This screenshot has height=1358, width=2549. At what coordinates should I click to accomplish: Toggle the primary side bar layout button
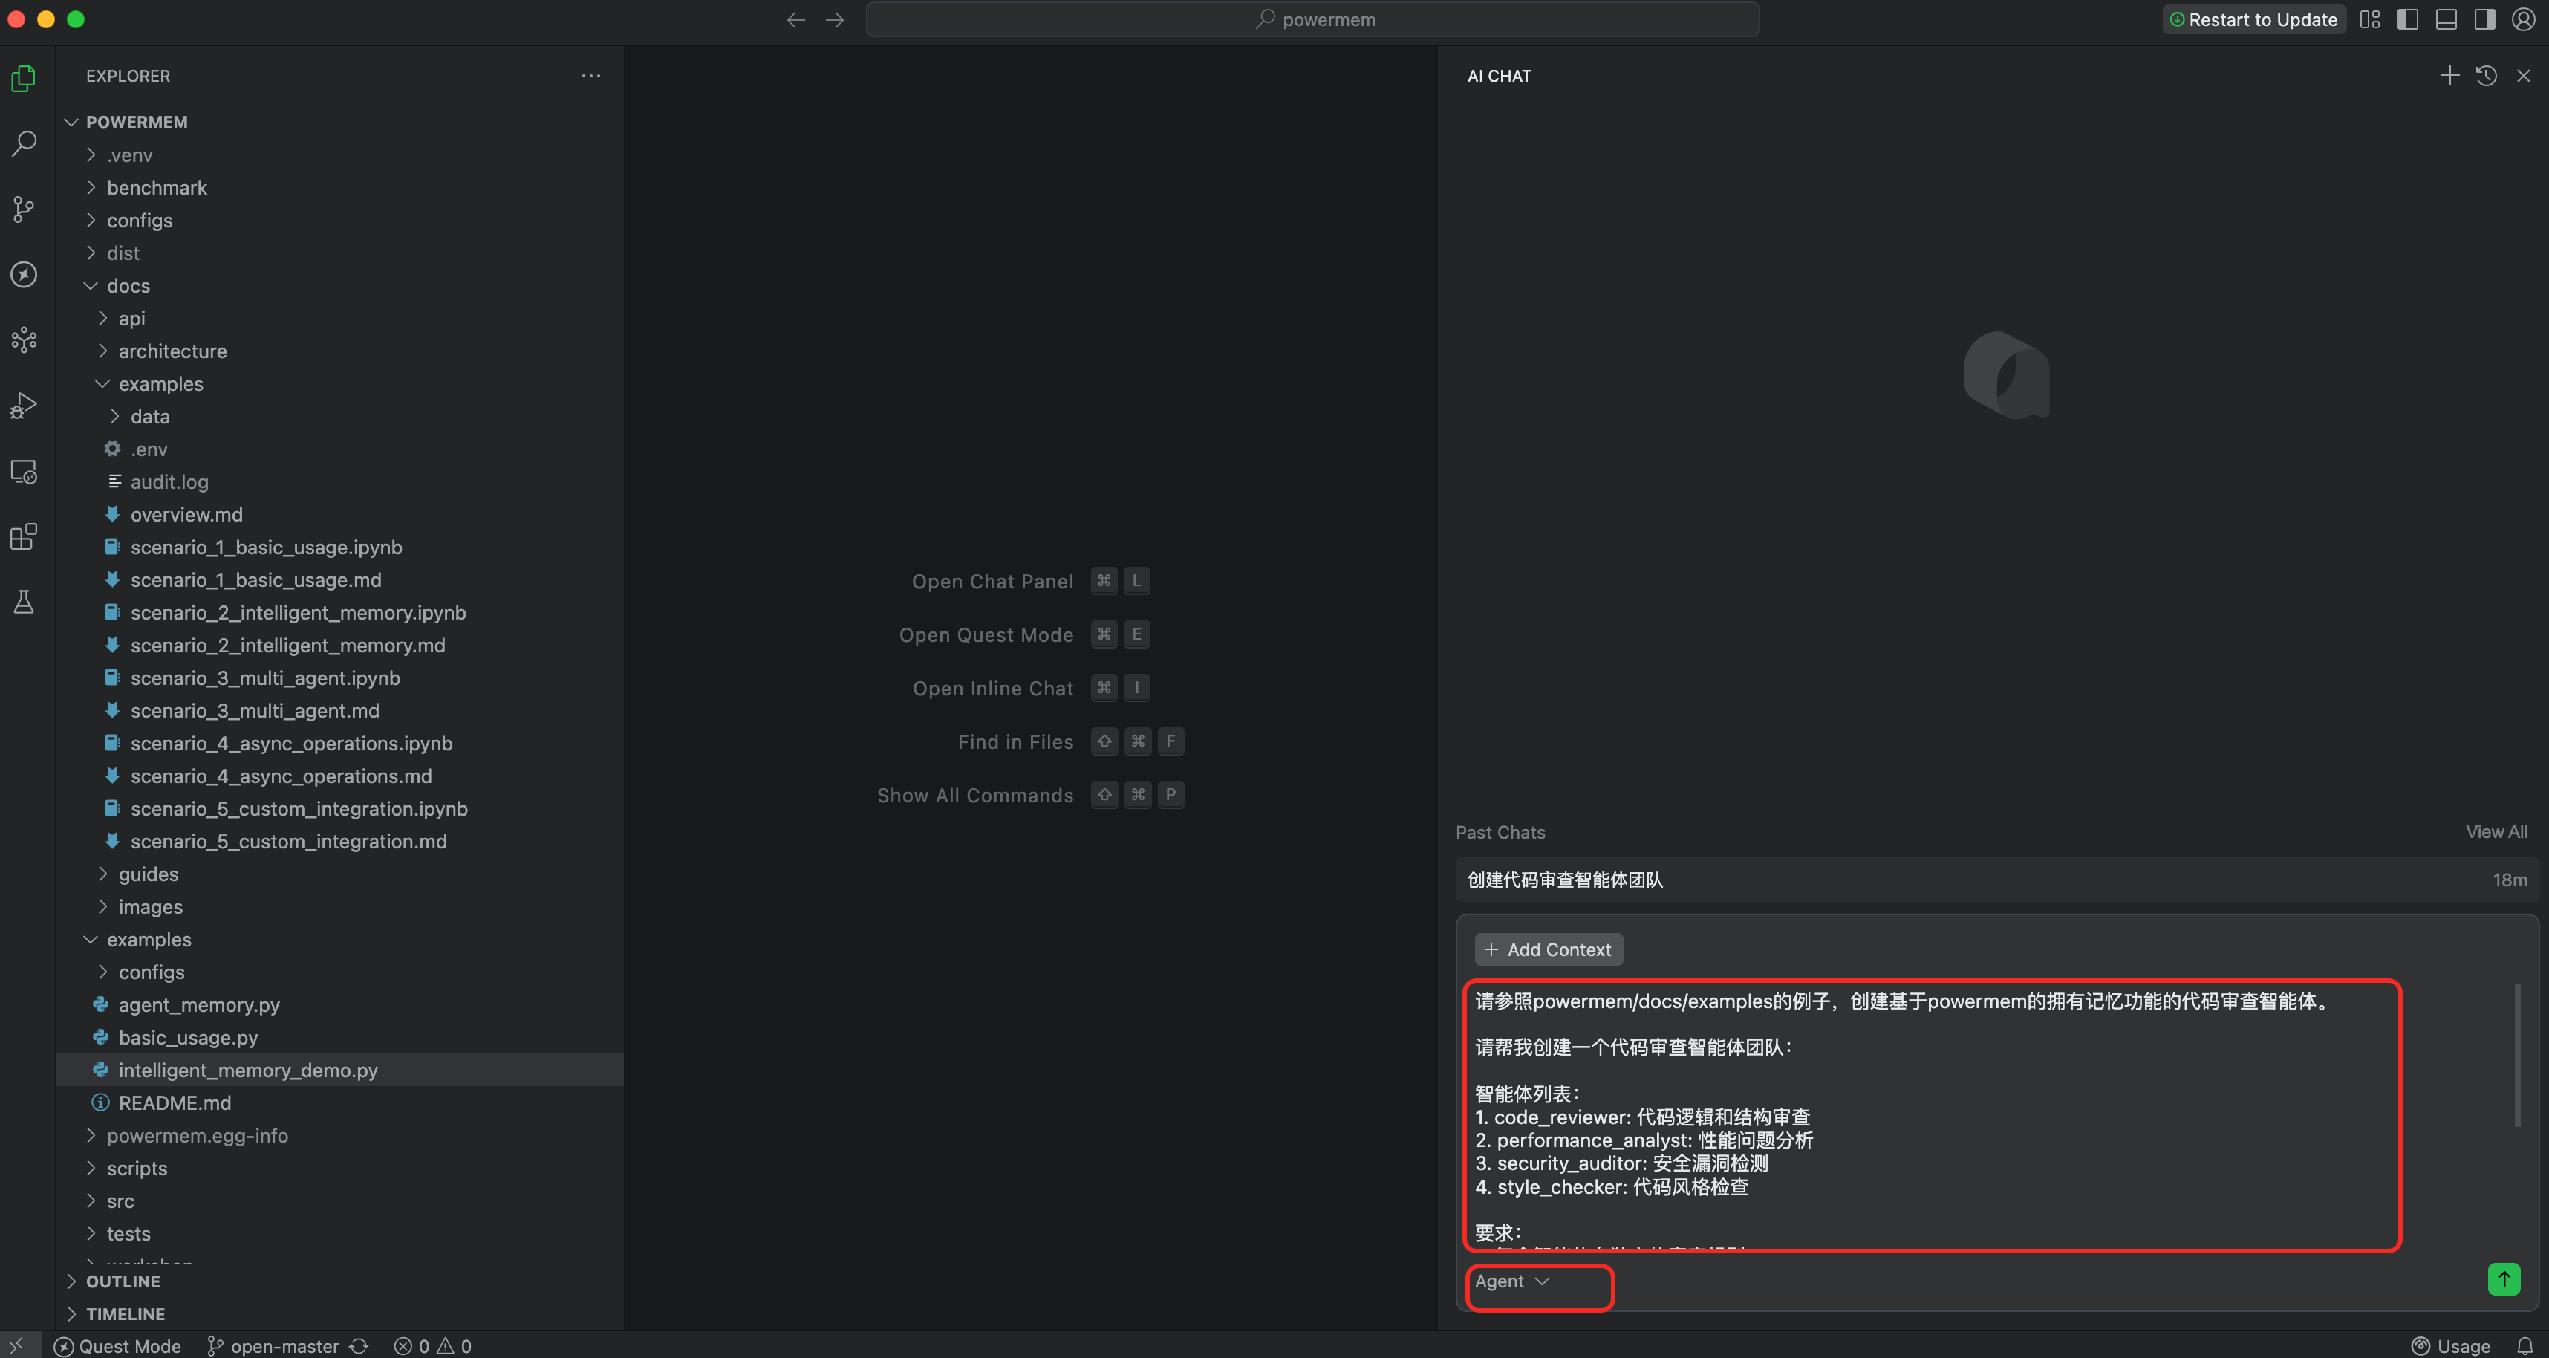pyautogui.click(x=2407, y=20)
